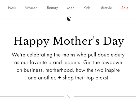Click the plus sign in the paragraph

click(x=59, y=78)
